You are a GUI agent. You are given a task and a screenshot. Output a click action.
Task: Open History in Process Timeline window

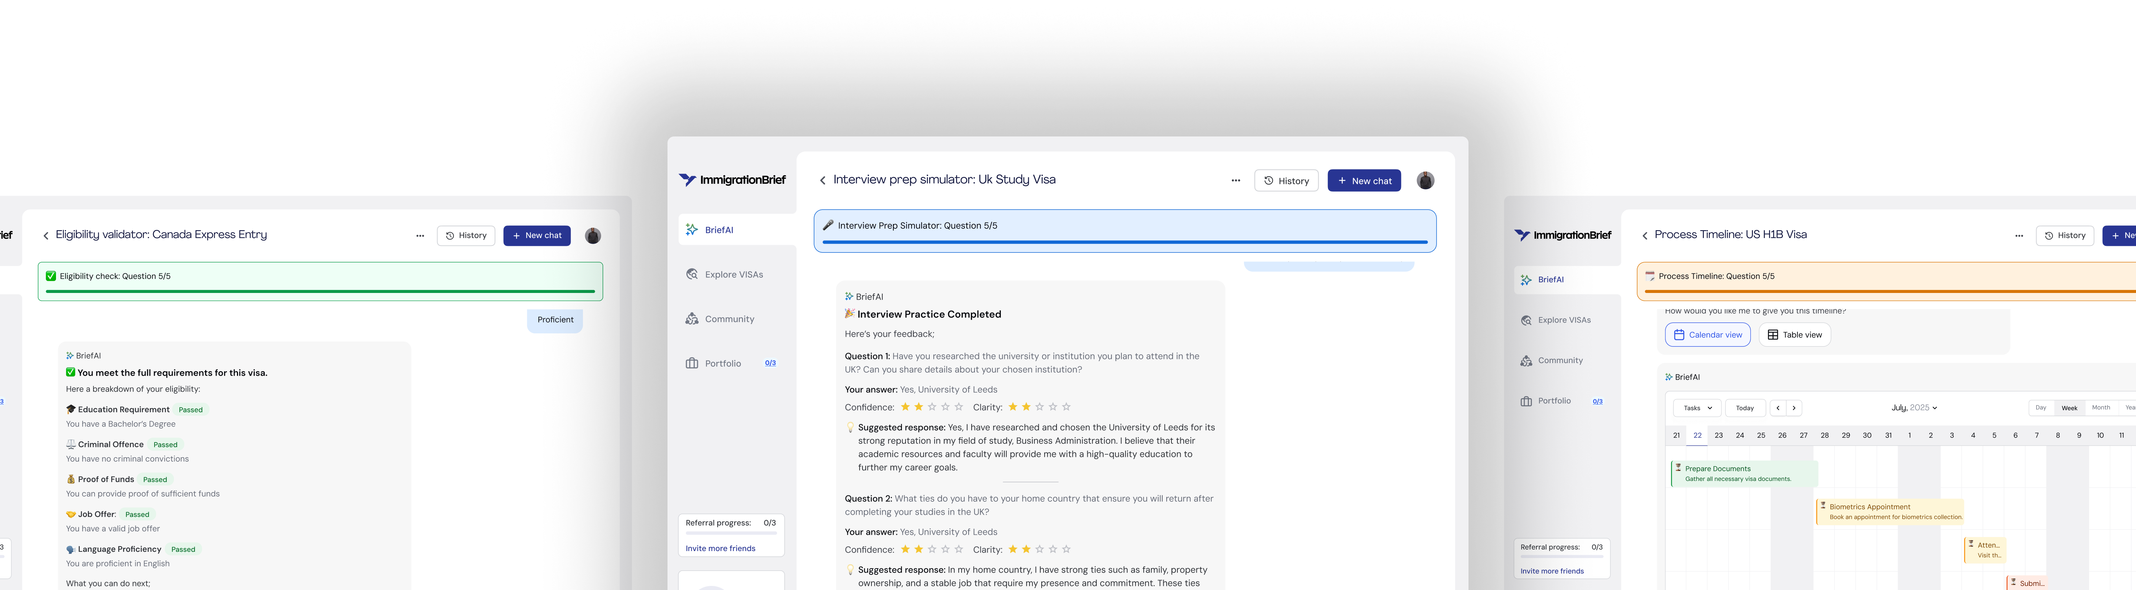click(x=2065, y=235)
